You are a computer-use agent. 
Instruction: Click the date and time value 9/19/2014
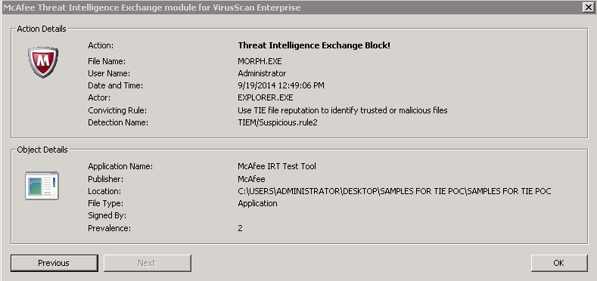click(x=281, y=85)
